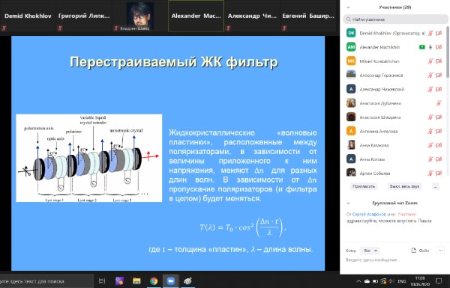This screenshot has height=288, width=450.
Task: Click the green screen-share icon next to Alexander Machikhin
Action: pos(421,47)
